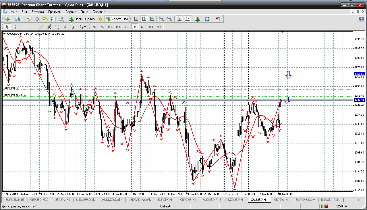The width and height of the screenshot is (367, 210).
Task: Toggle the Советники expert advisors button
Action: [x=117, y=19]
